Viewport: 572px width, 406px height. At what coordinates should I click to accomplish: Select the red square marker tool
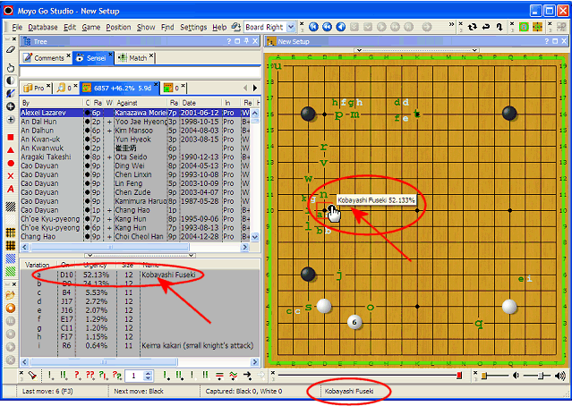tap(11, 137)
